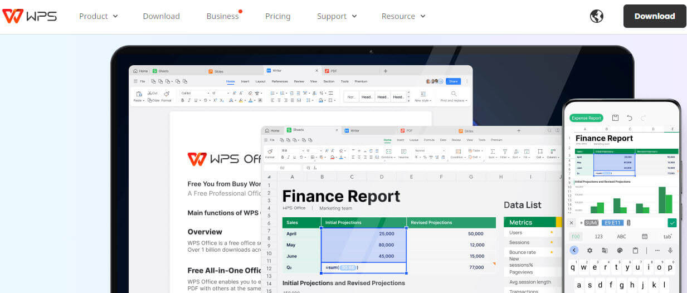Select cell with 25,000 for April
Viewport: 687px width, 293px height.
click(x=364, y=233)
